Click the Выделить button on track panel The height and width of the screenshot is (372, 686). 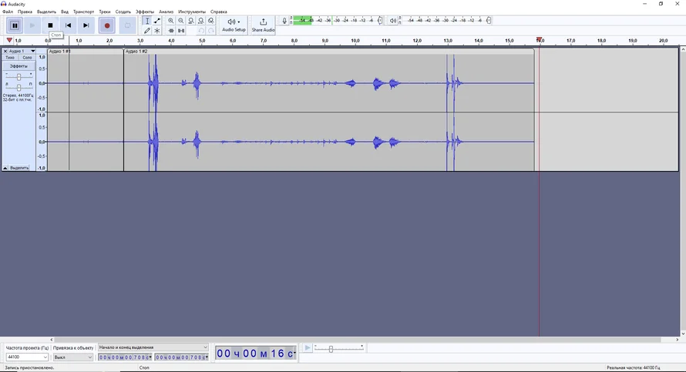(x=20, y=167)
